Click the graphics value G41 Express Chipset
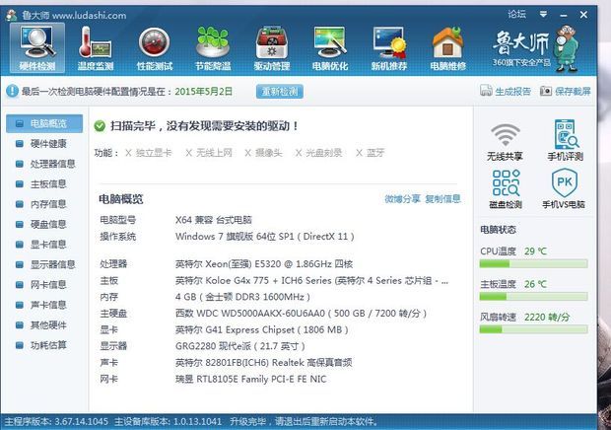Screen dimensions: 611x430 [261, 329]
